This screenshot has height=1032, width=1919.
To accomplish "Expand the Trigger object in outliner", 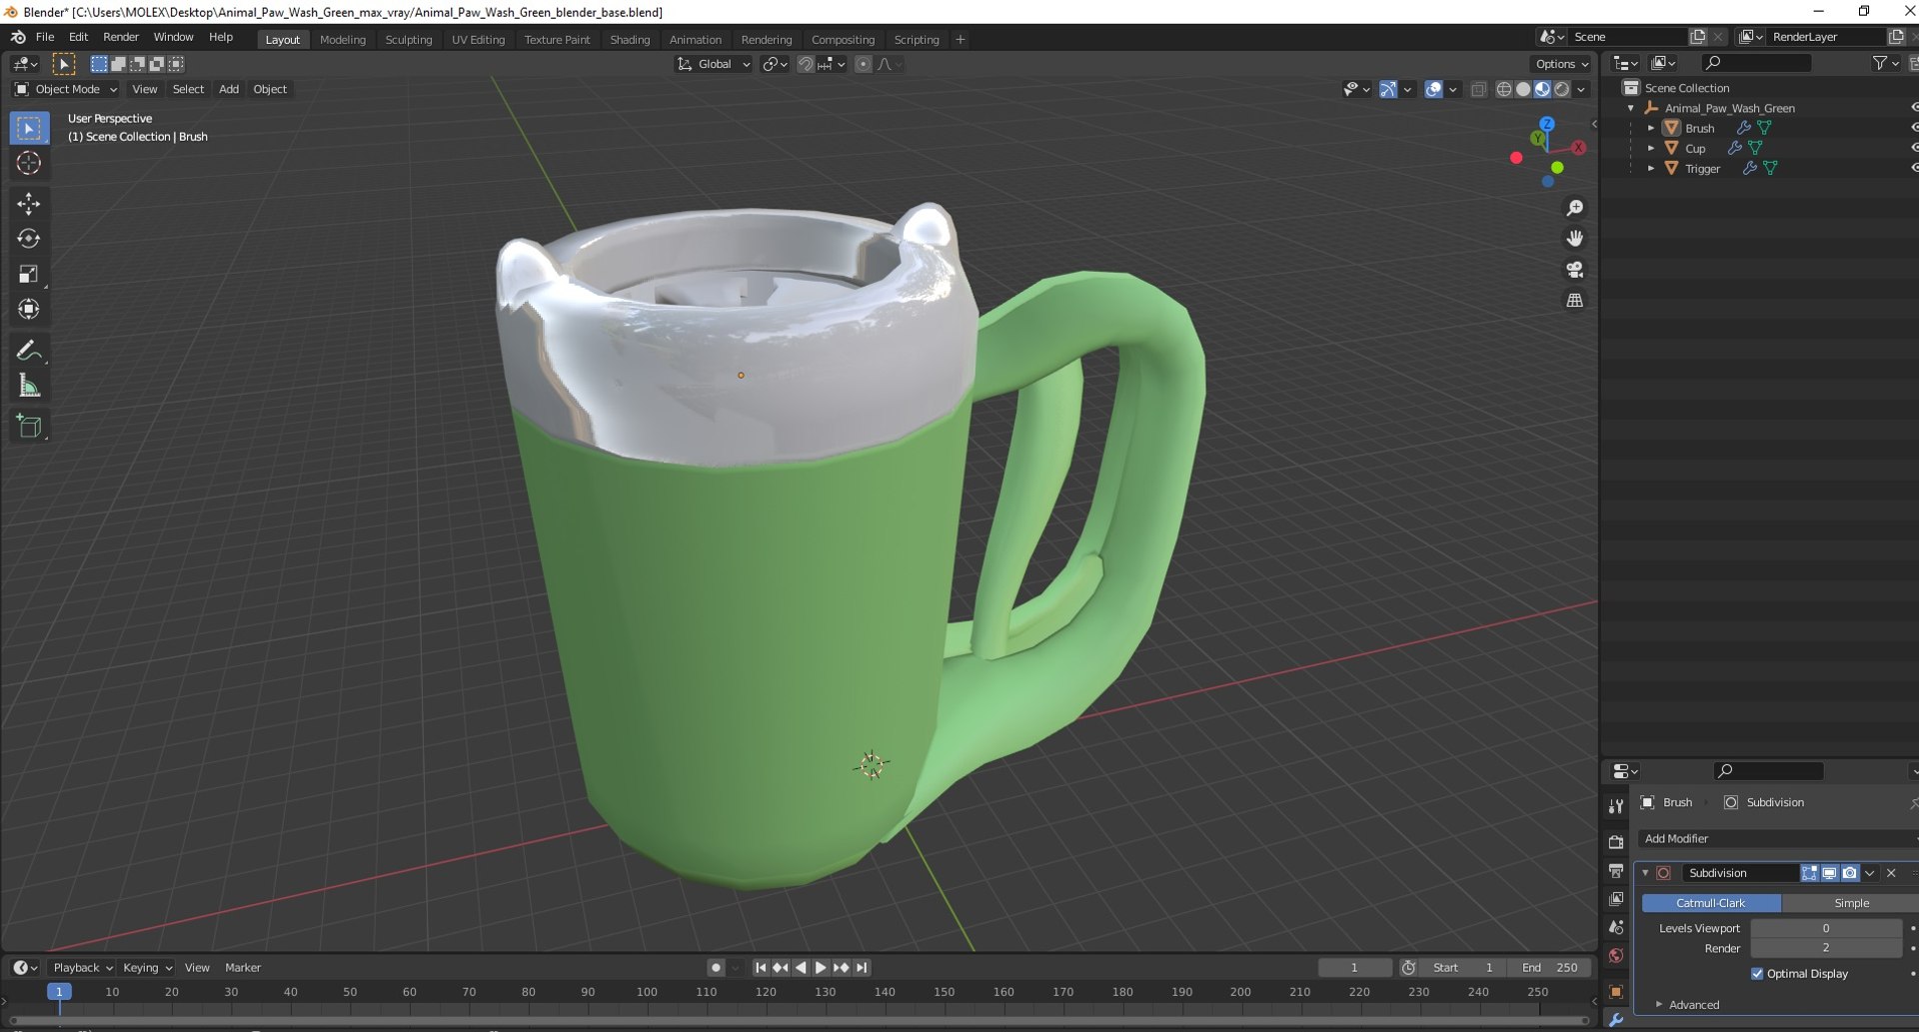I will [1651, 168].
